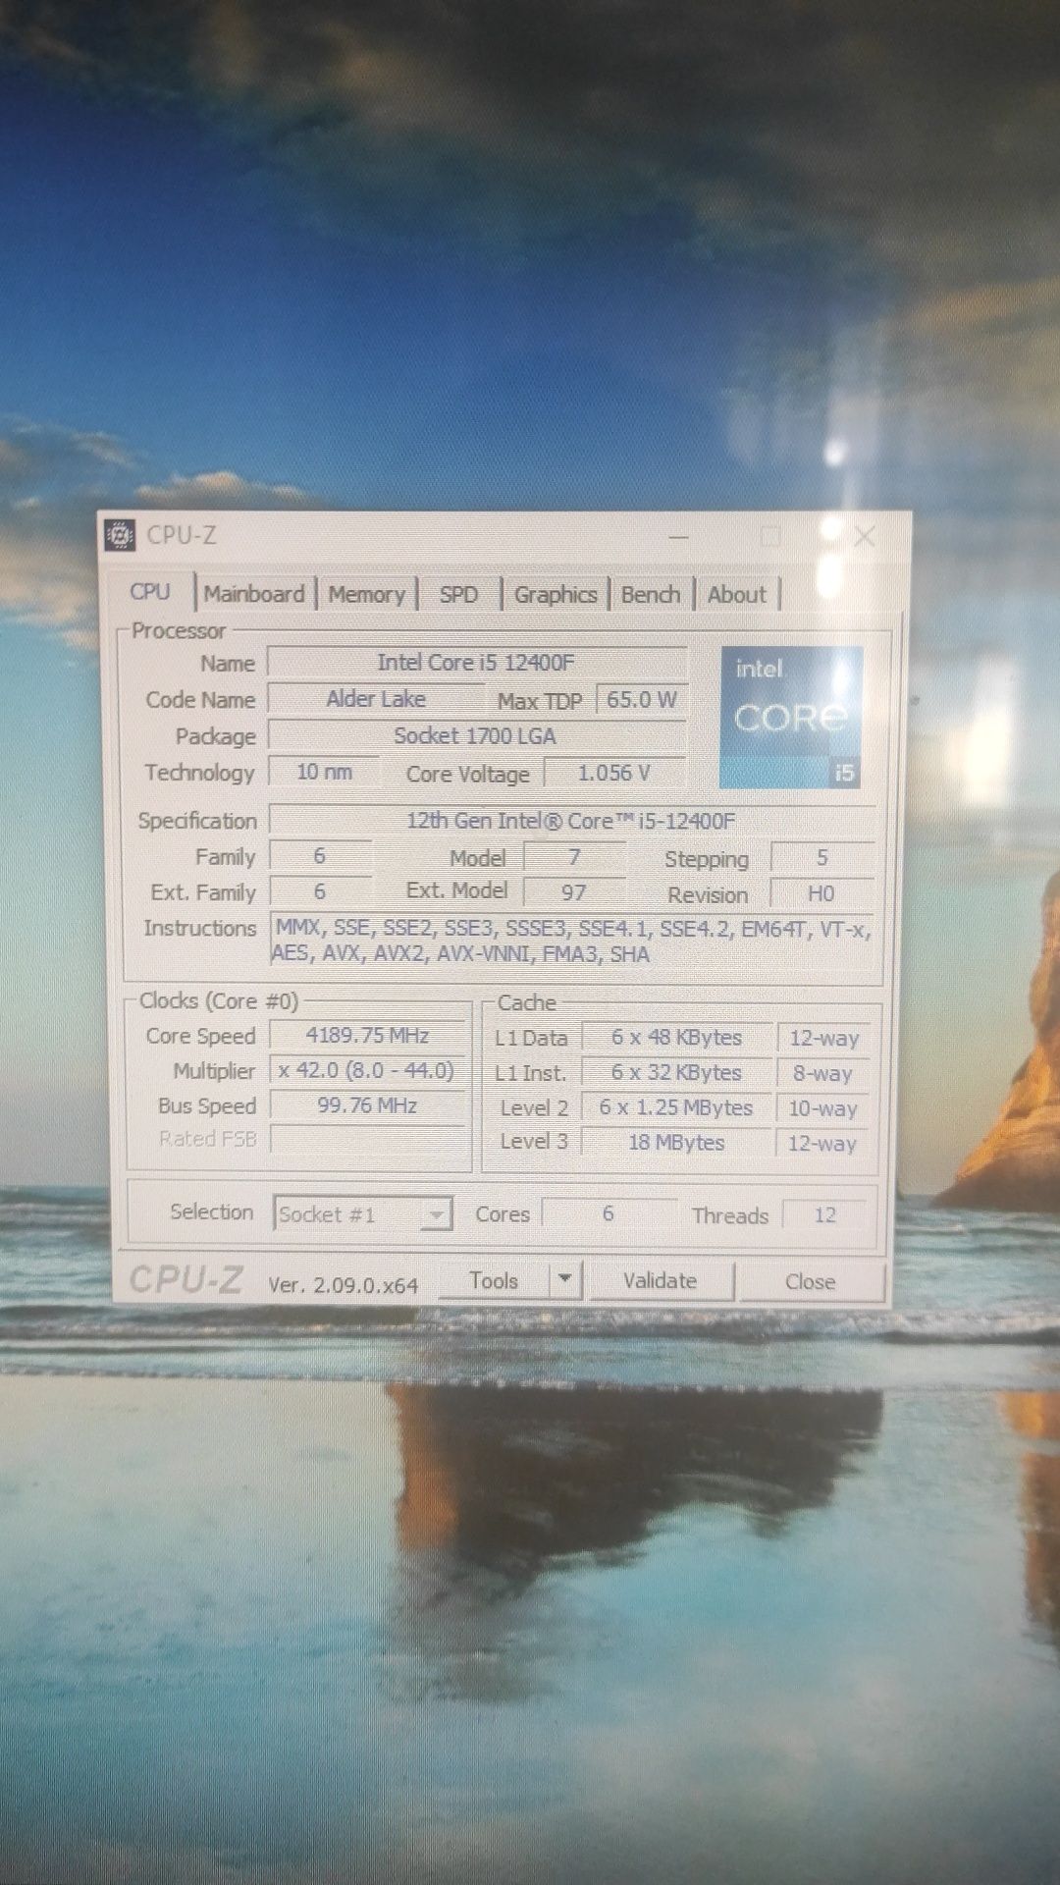Select the processor Name field Intel Core i5 12400F

point(476,663)
